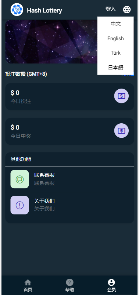The height and width of the screenshot is (295, 139).
Task: Click the purple exclamation 关于我们 icon
Action: pyautogui.click(x=19, y=205)
